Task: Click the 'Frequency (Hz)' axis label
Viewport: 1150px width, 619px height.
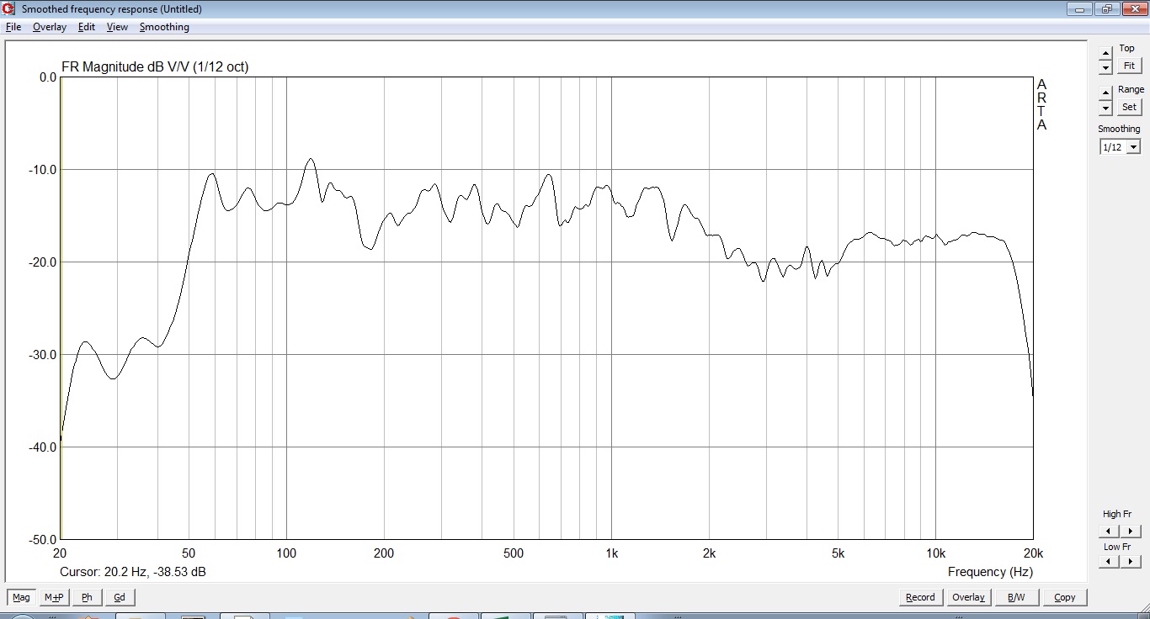Action: [990, 572]
